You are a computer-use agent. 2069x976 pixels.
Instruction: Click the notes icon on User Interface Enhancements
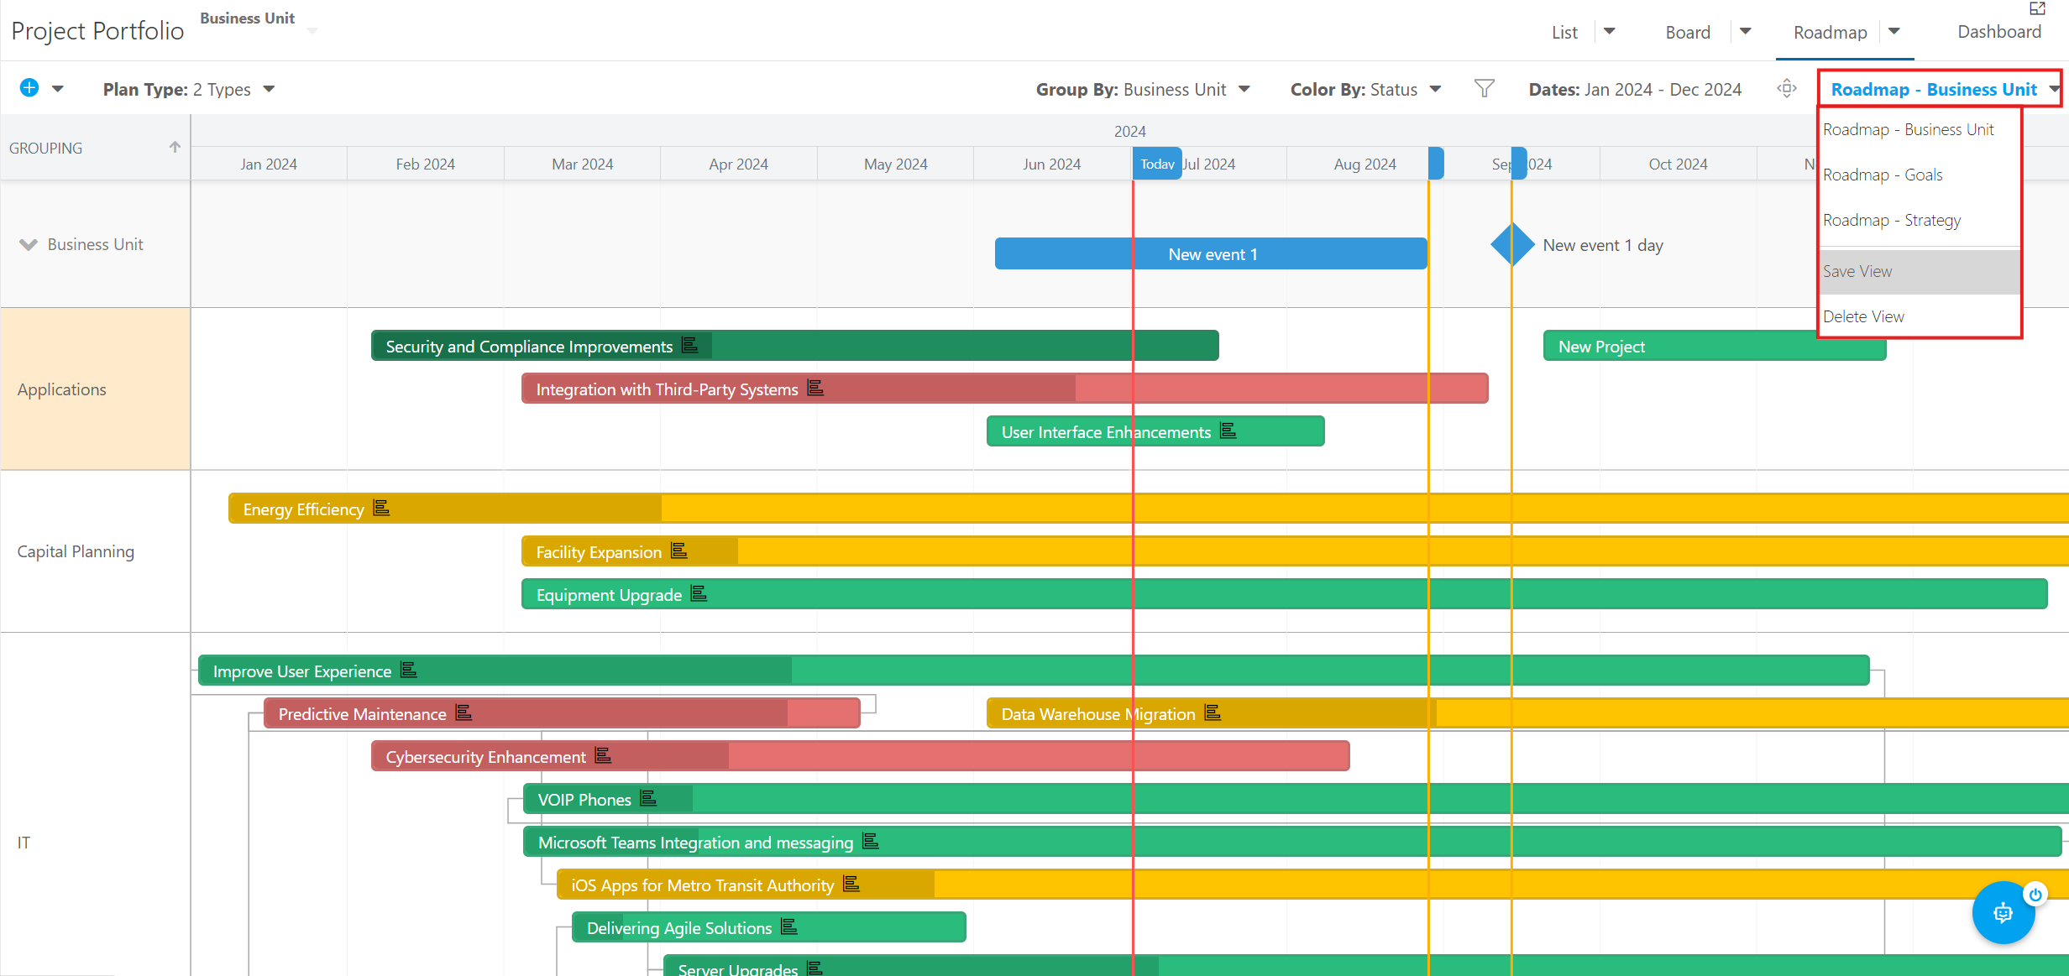(x=1228, y=431)
